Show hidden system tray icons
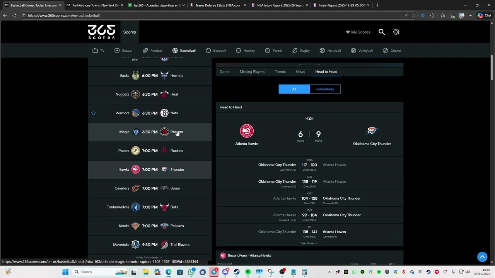 (x=329, y=272)
